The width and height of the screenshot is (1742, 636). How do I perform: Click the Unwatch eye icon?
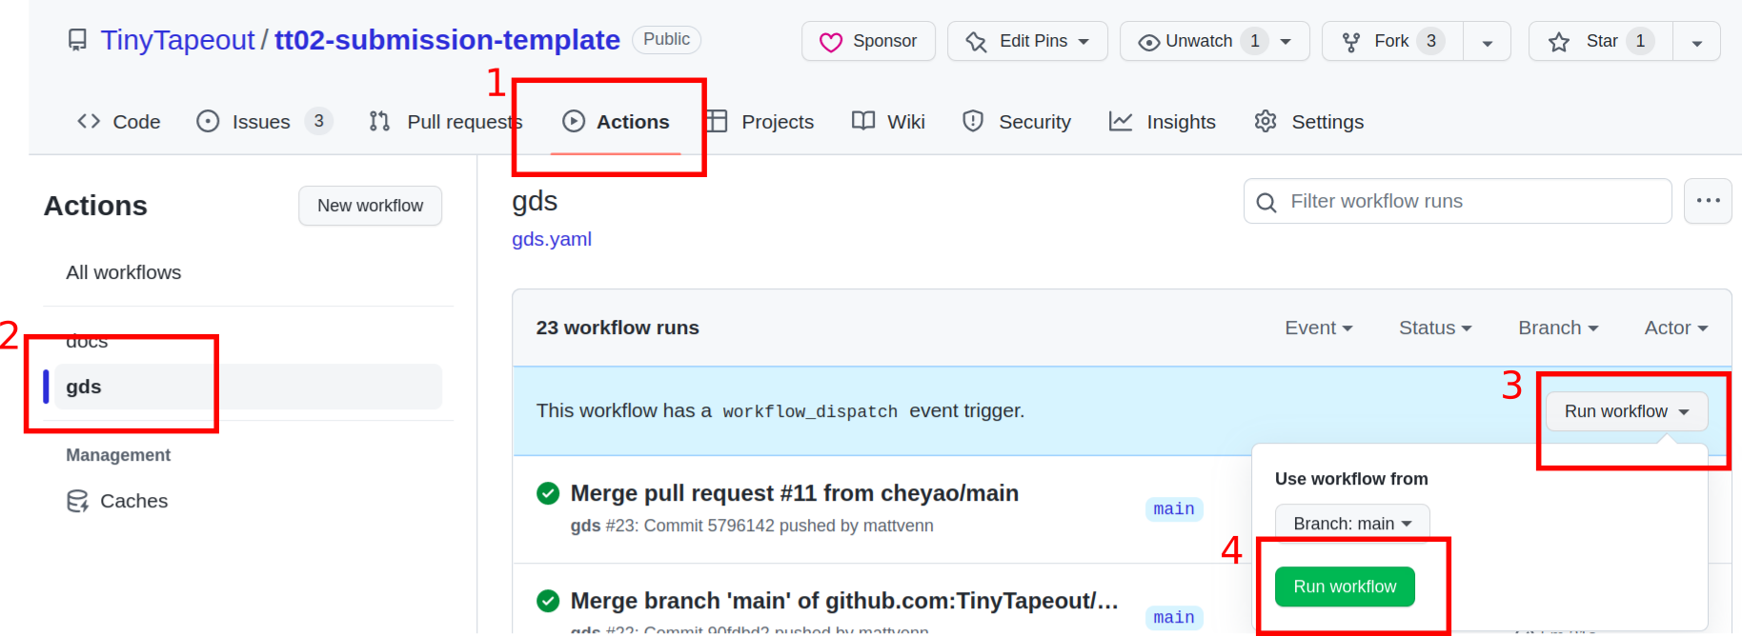click(1148, 42)
